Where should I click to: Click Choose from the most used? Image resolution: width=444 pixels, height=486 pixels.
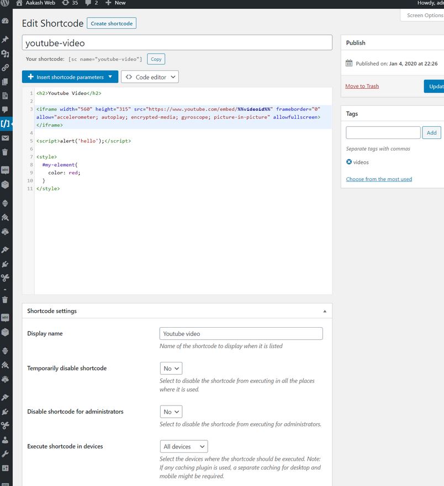click(379, 179)
